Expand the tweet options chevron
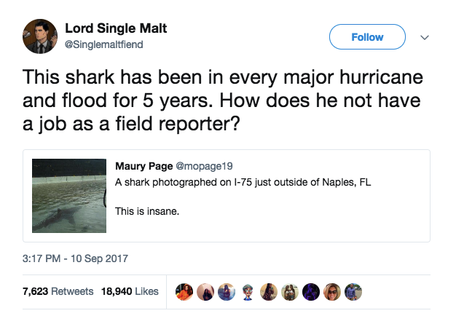The width and height of the screenshot is (456, 316). pos(425,38)
